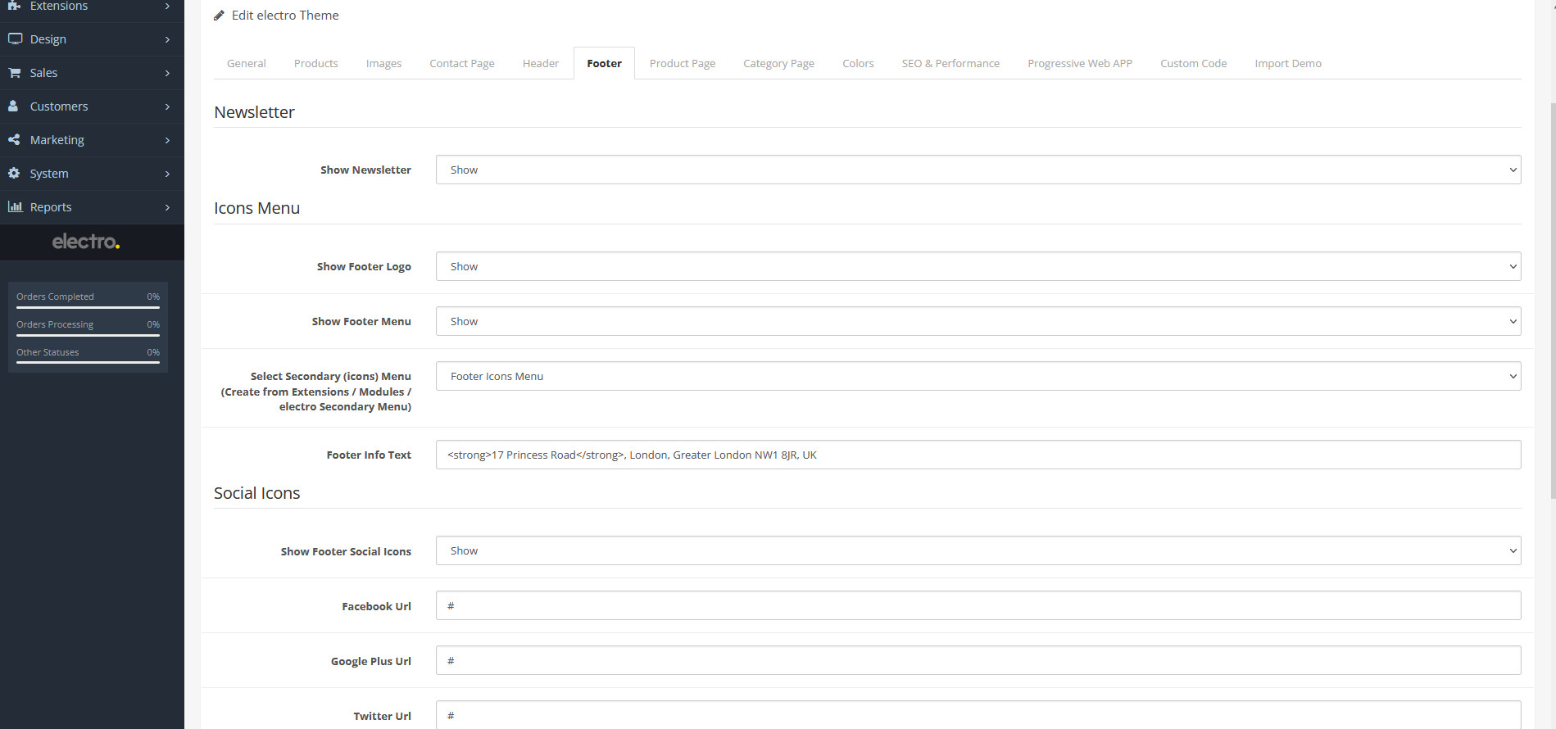Open the Show Newsletter dropdown
Image resolution: width=1556 pixels, height=729 pixels.
pos(978,170)
